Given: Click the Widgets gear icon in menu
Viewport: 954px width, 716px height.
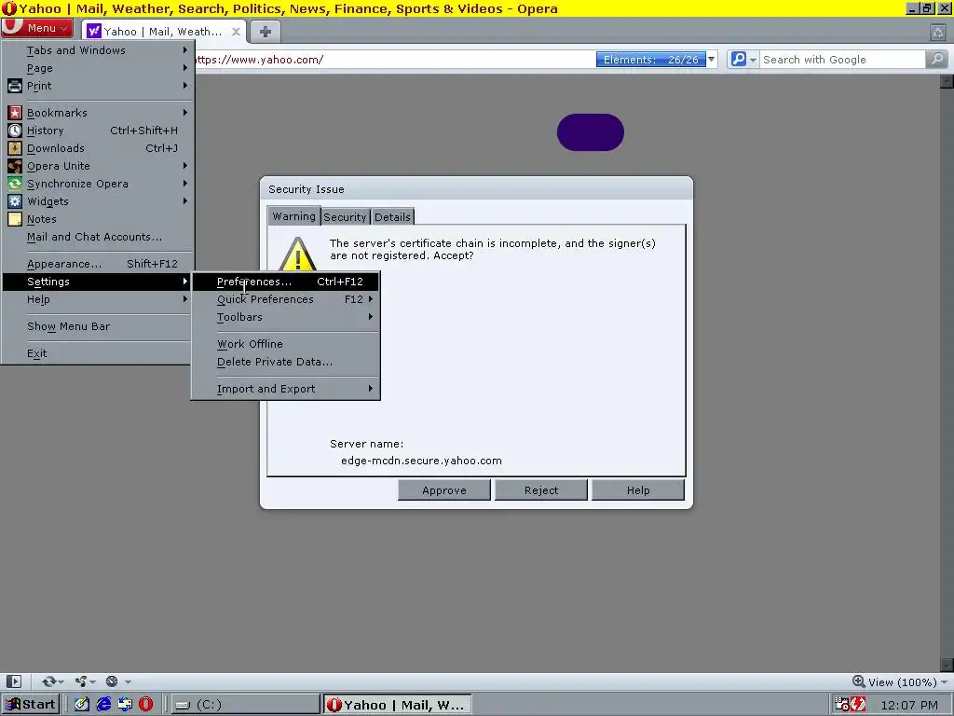Looking at the screenshot, I should (15, 201).
